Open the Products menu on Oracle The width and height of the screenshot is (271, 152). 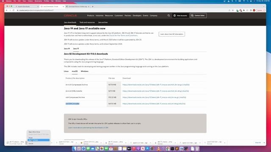(x=91, y=16)
